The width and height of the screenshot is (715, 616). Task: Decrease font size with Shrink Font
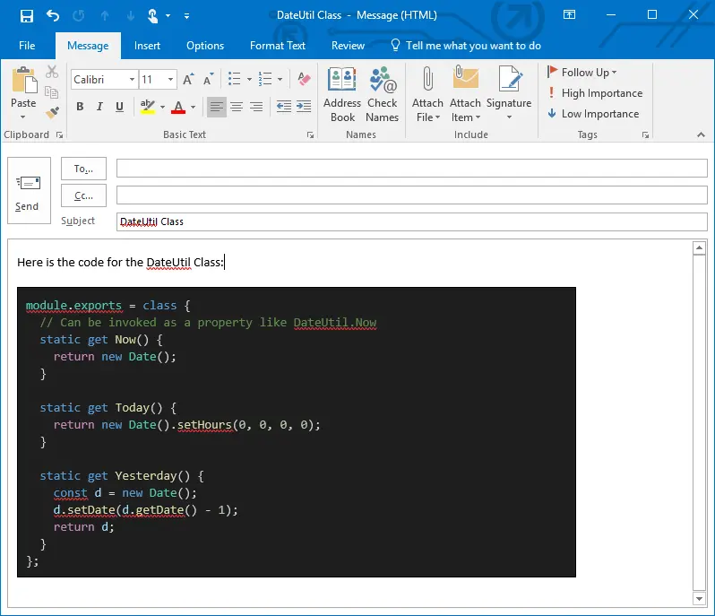point(209,80)
